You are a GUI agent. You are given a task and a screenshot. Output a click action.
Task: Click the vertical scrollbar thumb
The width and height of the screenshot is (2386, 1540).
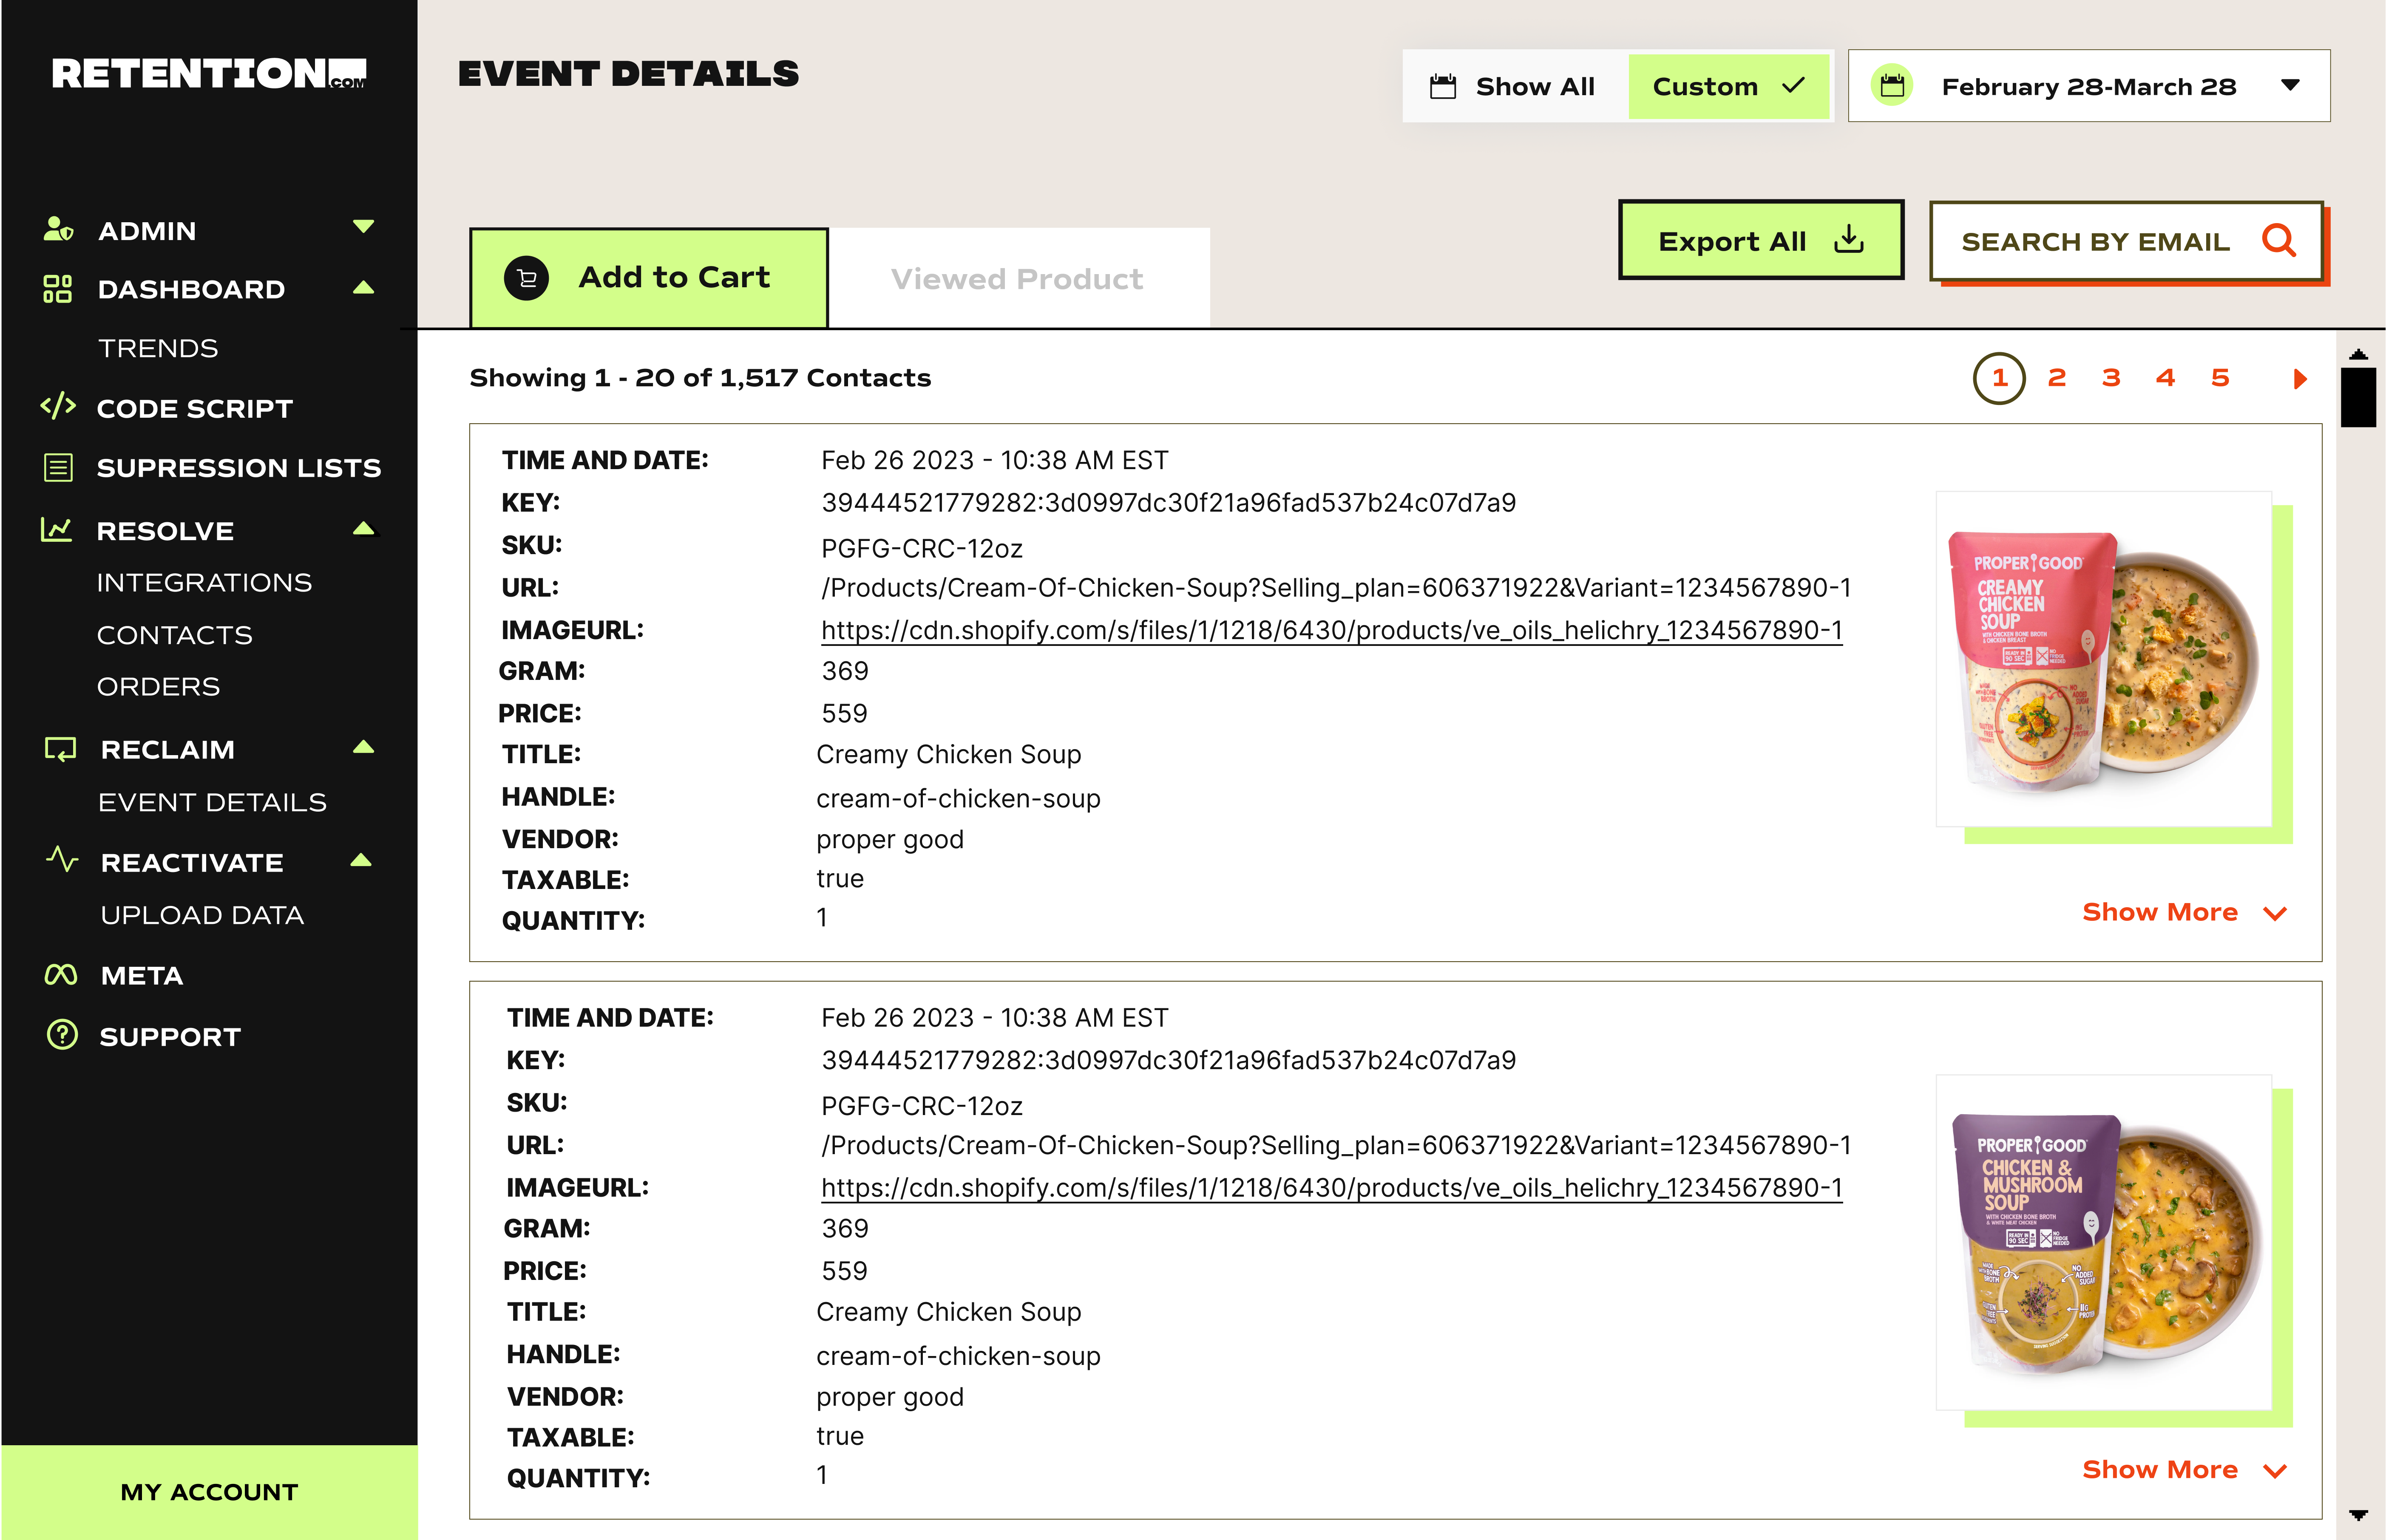[x=2358, y=397]
